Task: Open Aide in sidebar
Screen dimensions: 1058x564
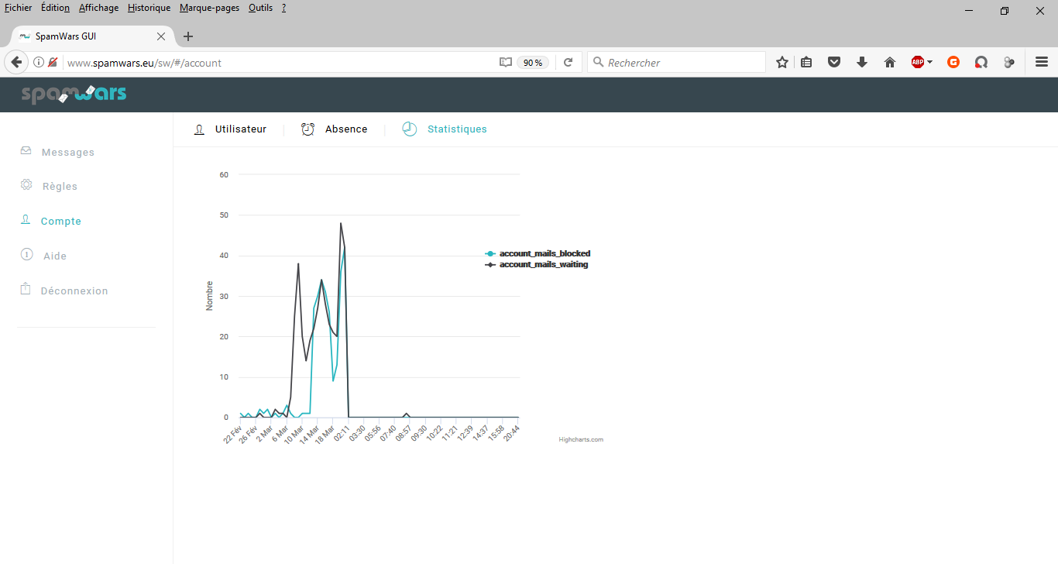Action: tap(55, 256)
